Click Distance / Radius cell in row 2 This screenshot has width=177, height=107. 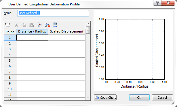(x=32, y=43)
